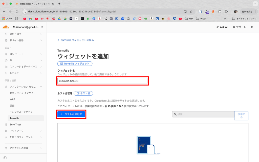Click the user profile icon in header
This screenshot has width=259, height=162.
coord(251,27)
